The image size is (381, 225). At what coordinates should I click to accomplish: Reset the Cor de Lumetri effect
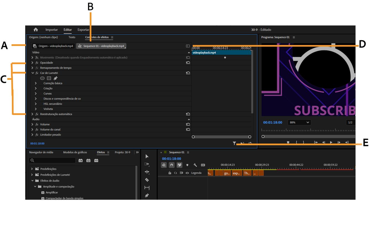pyautogui.click(x=188, y=73)
